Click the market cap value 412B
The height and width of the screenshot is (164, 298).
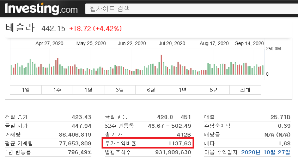184,134
